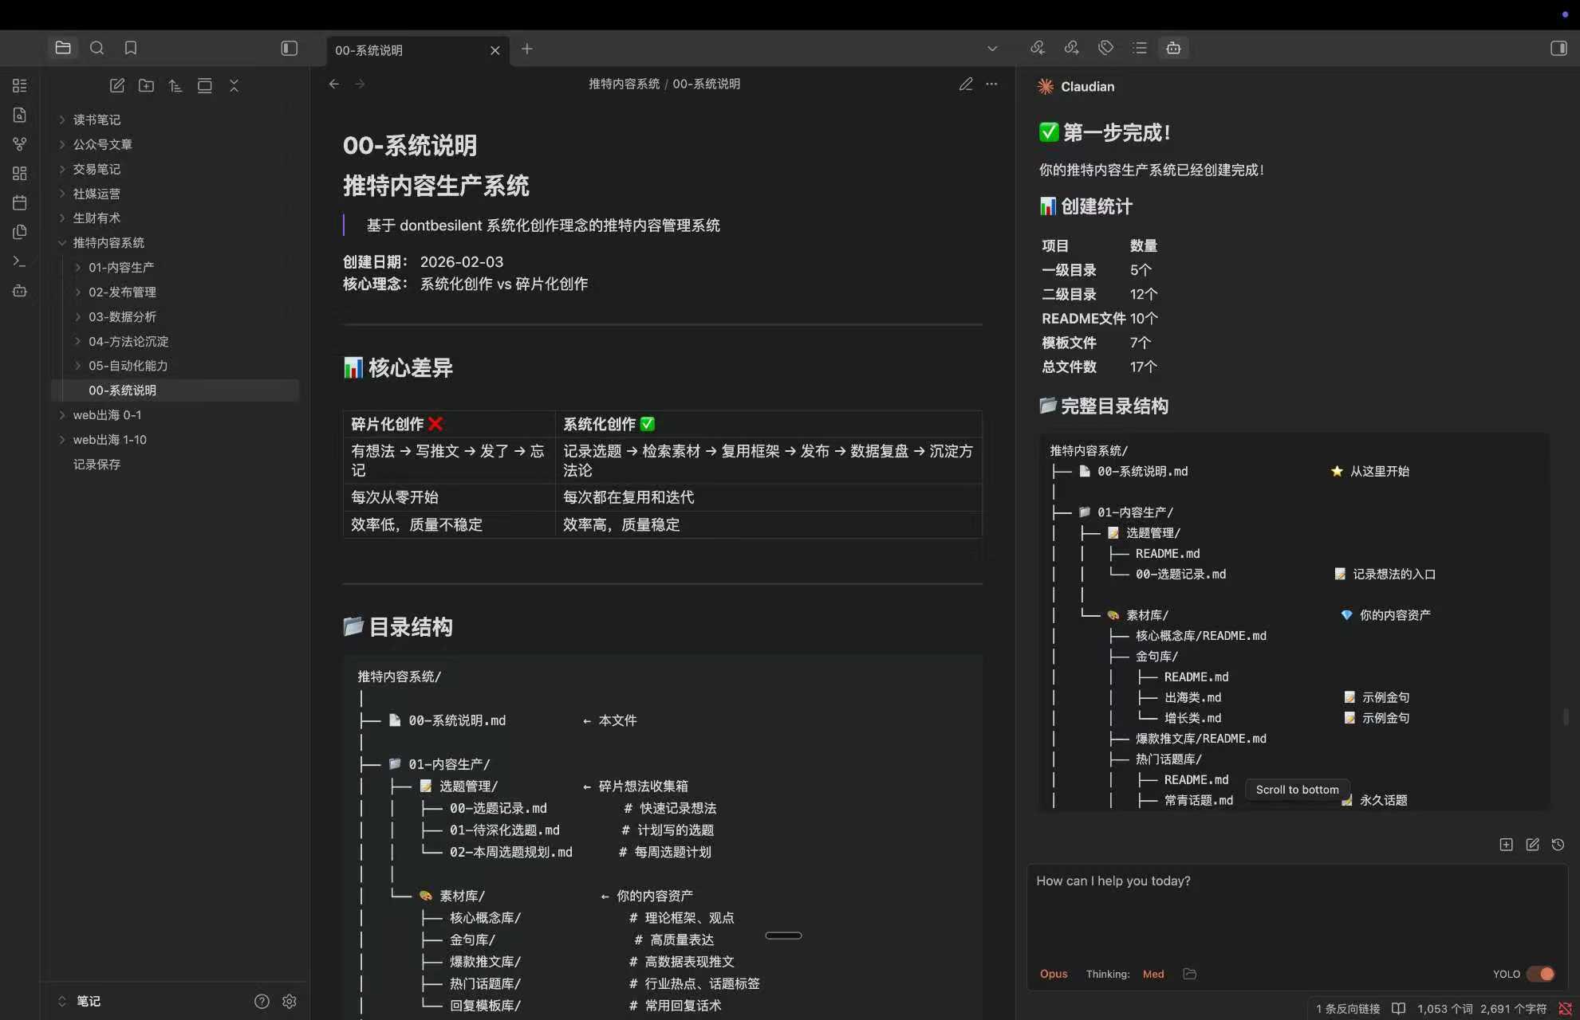Open the search icon in left sidebar
The image size is (1580, 1020).
[97, 48]
